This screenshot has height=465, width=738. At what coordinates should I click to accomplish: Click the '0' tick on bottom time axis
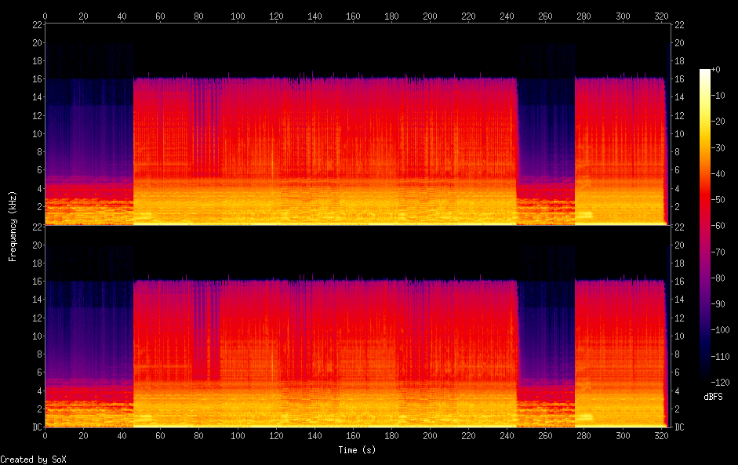click(x=45, y=436)
